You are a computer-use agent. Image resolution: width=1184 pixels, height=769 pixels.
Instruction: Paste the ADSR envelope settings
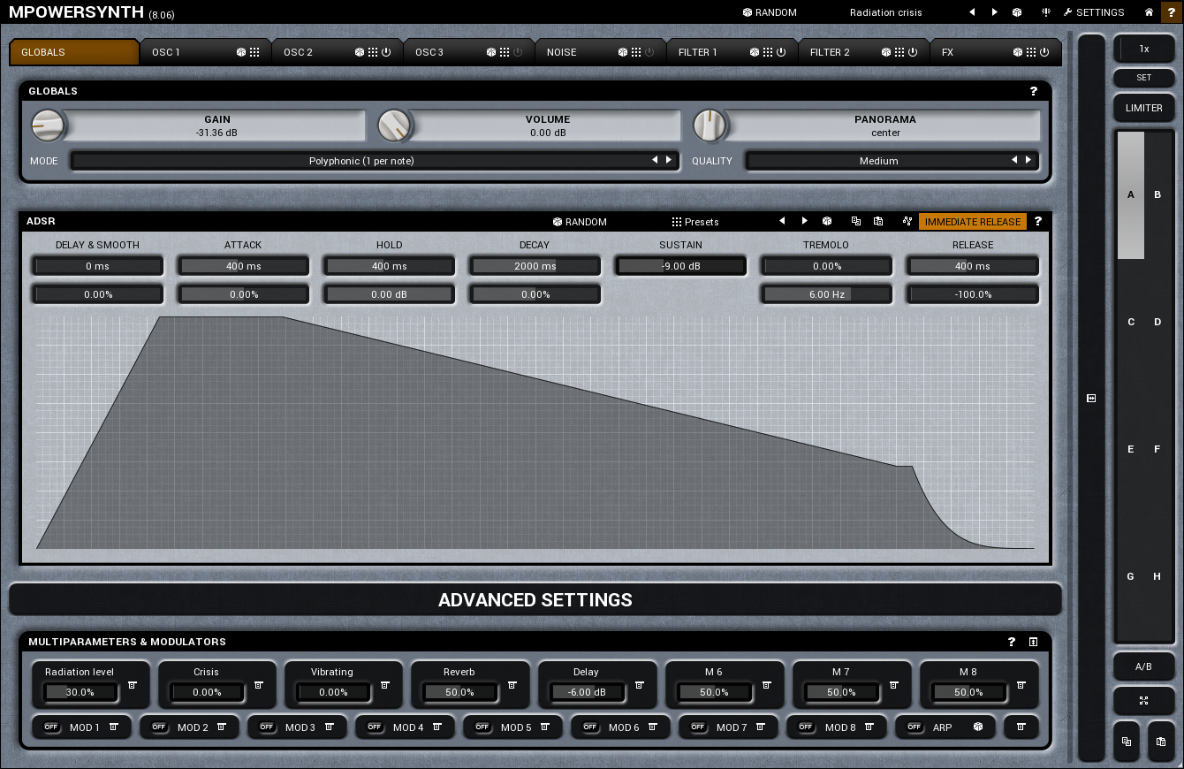(878, 221)
